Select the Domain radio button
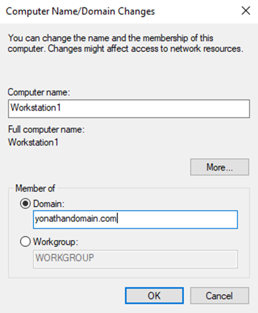 pos(25,204)
